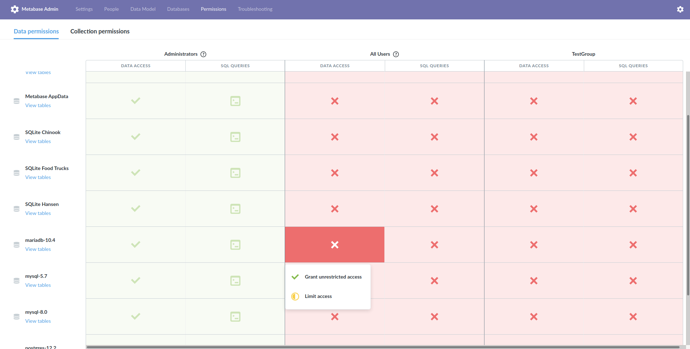Image resolution: width=690 pixels, height=349 pixels.
Task: Open TestGroup data access for mysql-5.7
Action: pos(534,281)
